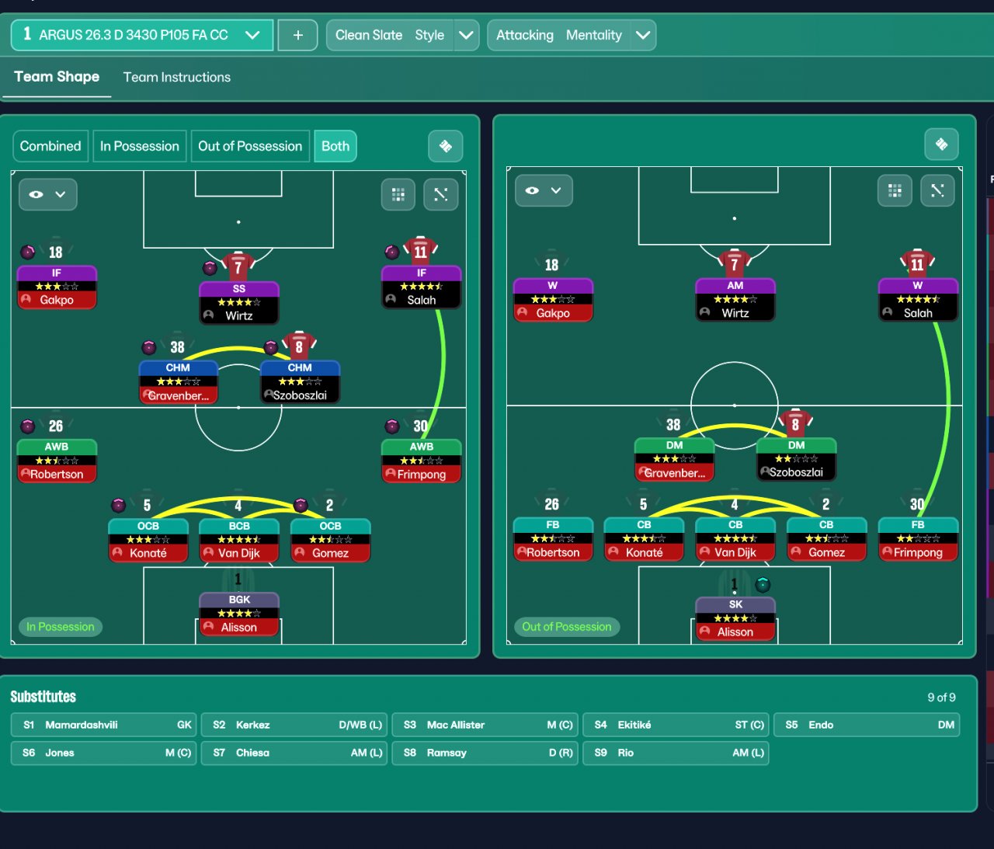The height and width of the screenshot is (849, 994).
Task: Select Gakpo IF role card in possession
Action: 57,287
